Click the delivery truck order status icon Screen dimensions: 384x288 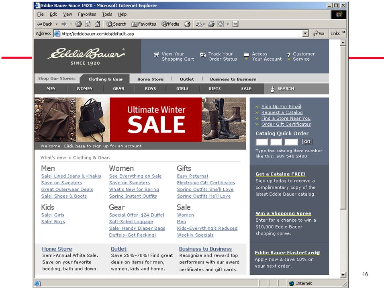pyautogui.click(x=203, y=55)
